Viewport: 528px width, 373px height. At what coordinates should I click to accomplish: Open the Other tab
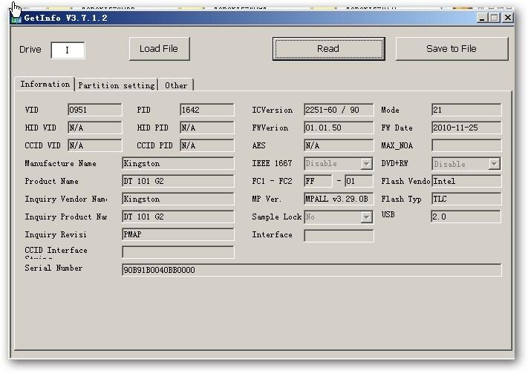click(x=176, y=85)
